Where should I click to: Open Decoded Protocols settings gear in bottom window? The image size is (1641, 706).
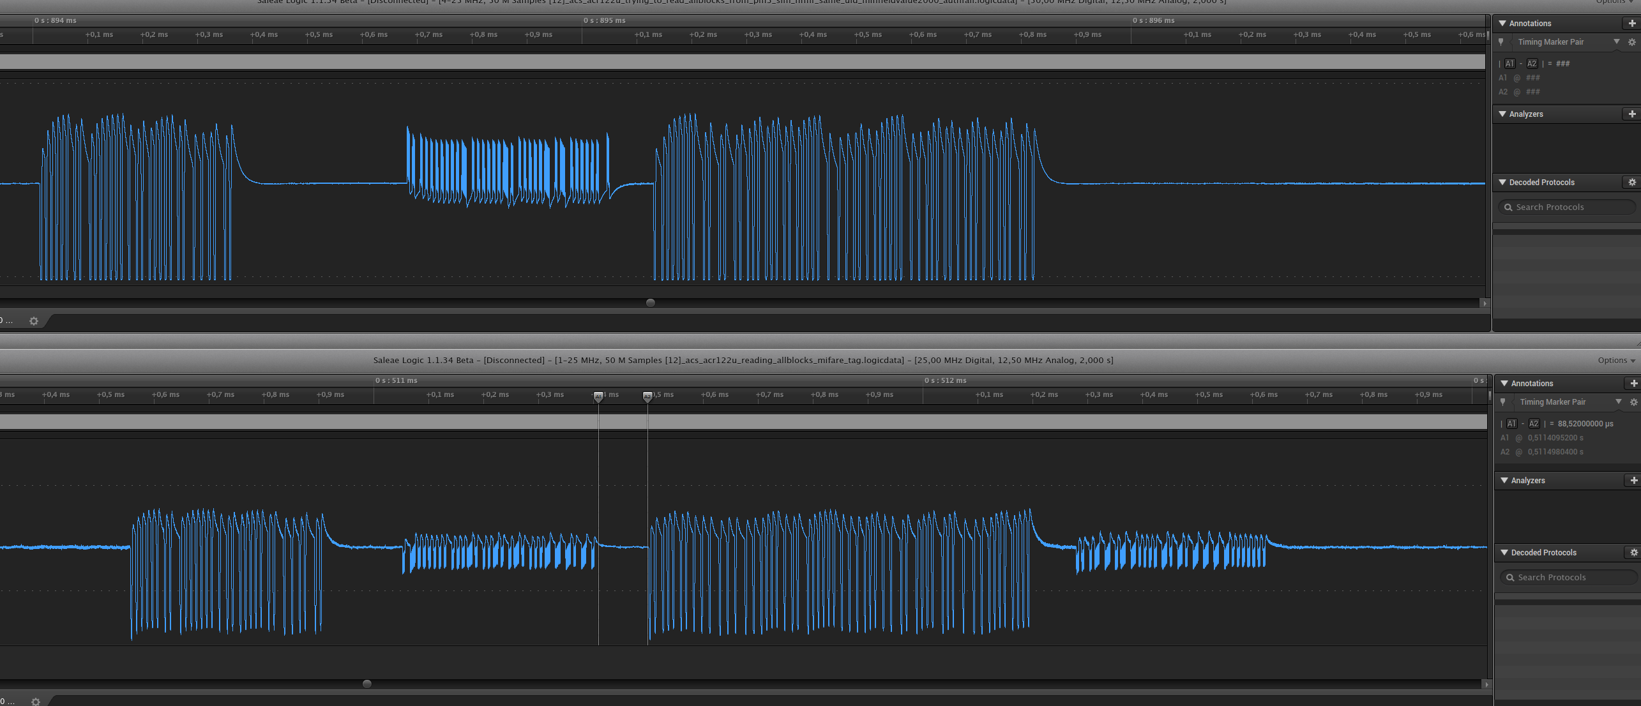[x=1634, y=553]
